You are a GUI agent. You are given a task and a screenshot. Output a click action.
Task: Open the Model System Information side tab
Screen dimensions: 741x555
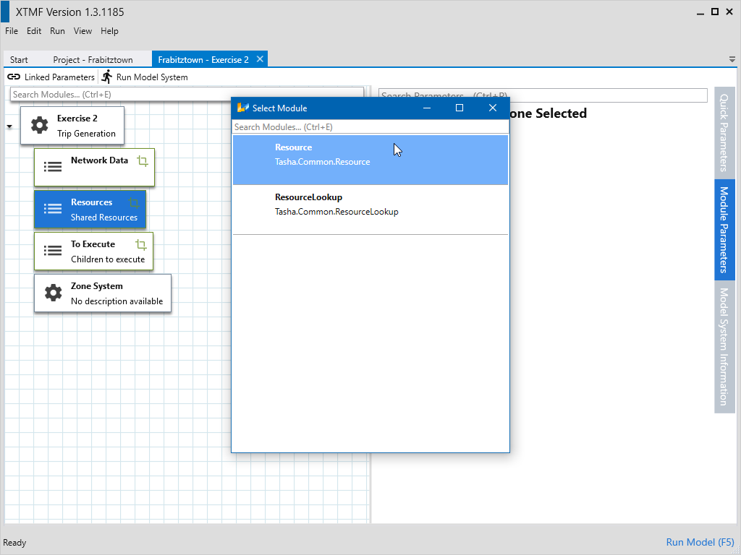(x=724, y=346)
